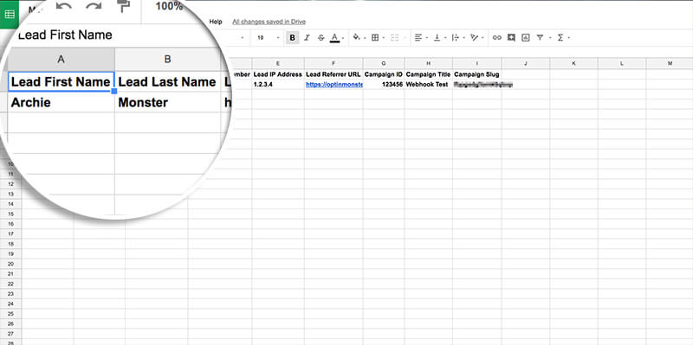Click the insert comment icon
This screenshot has width=693, height=345.
(x=511, y=38)
